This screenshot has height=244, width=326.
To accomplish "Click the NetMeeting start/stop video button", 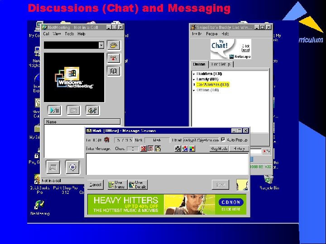I will (55, 110).
